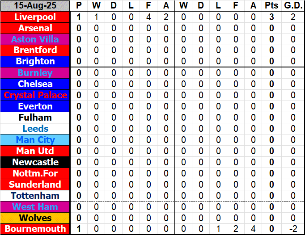305x235 pixels.
Task: Select the Aston Villa row label
Action: point(35,39)
